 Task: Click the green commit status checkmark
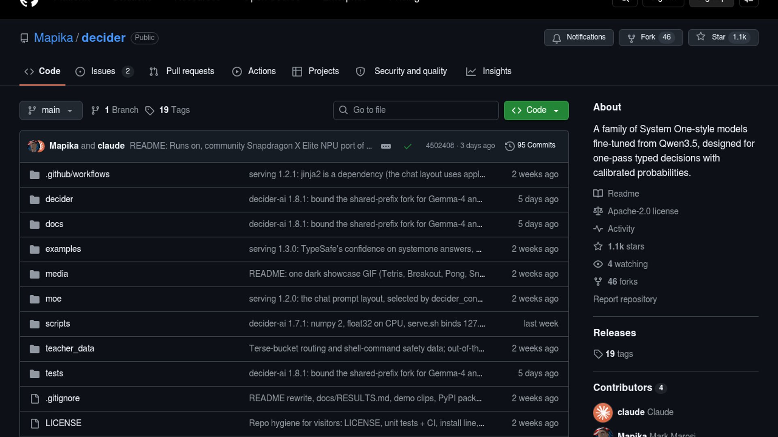pos(408,146)
